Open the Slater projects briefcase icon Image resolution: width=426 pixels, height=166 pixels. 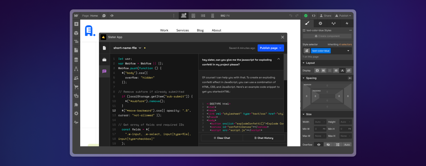click(x=104, y=60)
